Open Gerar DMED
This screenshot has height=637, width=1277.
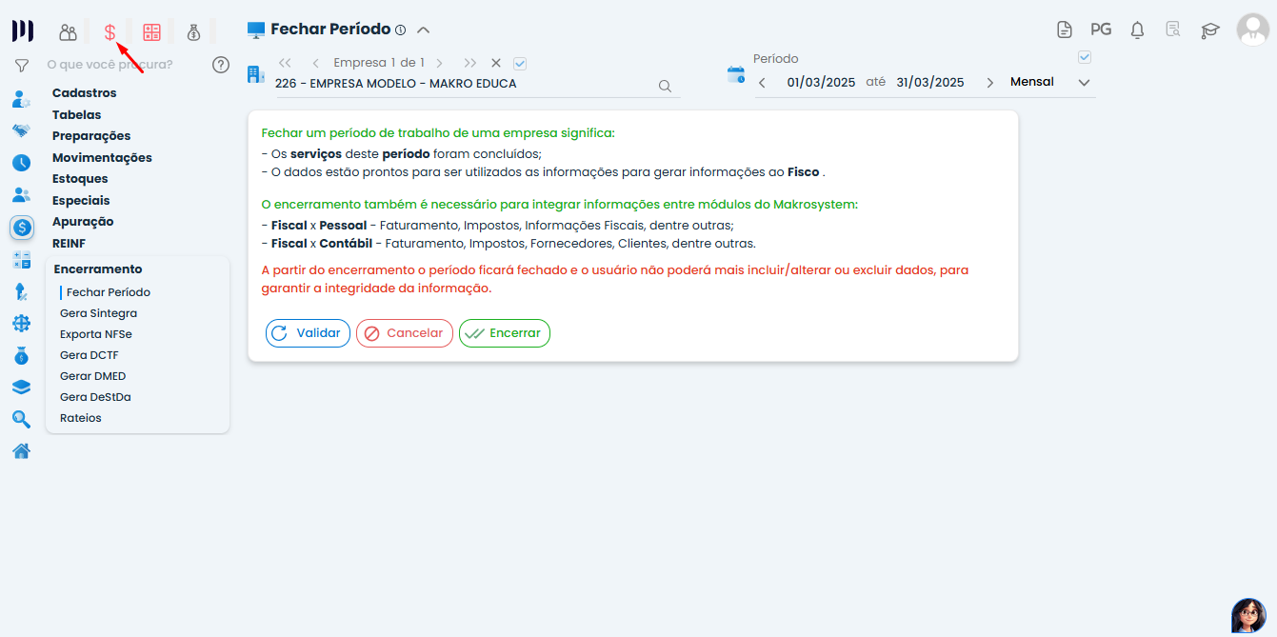[x=92, y=376]
